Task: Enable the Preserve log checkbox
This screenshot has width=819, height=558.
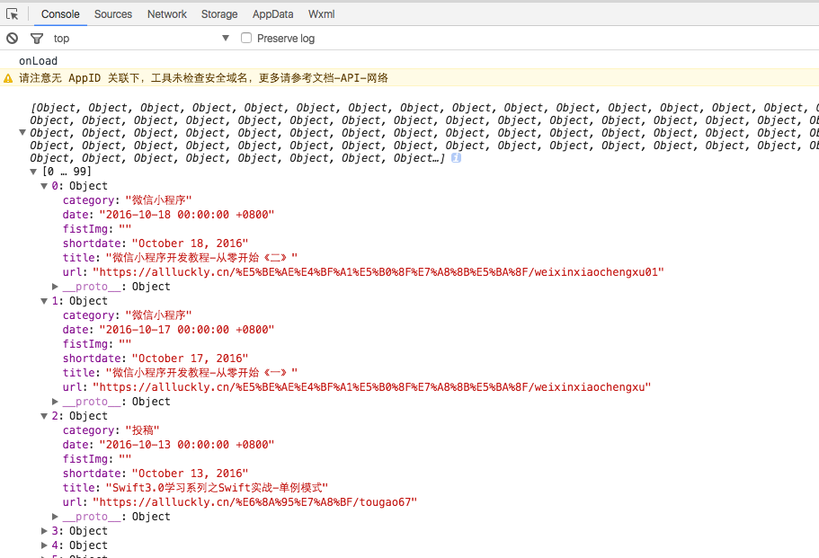Action: pyautogui.click(x=246, y=39)
